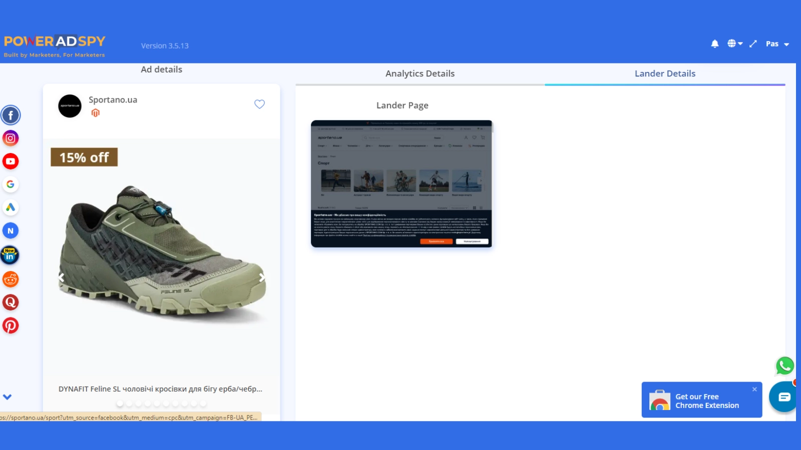Switch to the Analytics Details tab
The height and width of the screenshot is (450, 801).
pyautogui.click(x=420, y=73)
